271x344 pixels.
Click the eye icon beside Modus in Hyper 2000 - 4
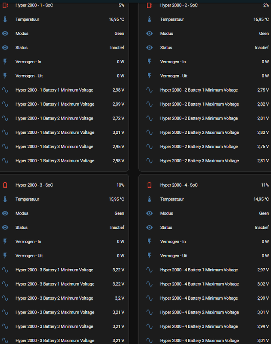pos(150,213)
